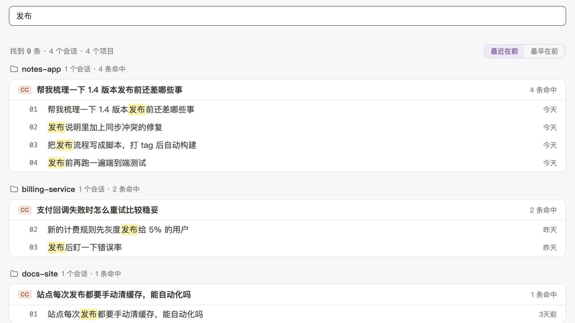Open conversation 支付回调失败时怎么重试比较稳妥 header
Image resolution: width=575 pixels, height=323 pixels.
coord(287,210)
